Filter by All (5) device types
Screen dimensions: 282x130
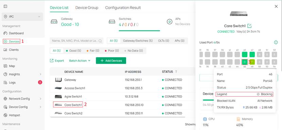[114, 41]
